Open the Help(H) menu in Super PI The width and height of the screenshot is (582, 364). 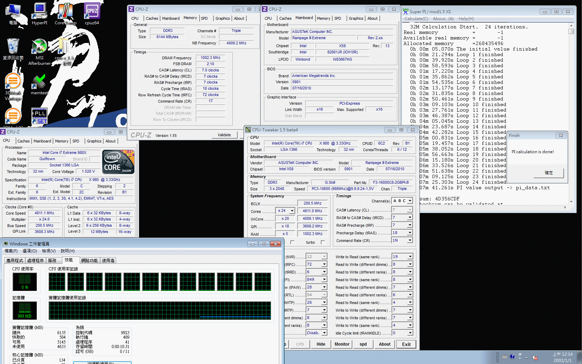(466, 19)
